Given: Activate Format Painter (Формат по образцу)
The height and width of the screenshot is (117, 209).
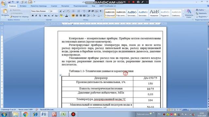Looking at the screenshot, I should (19, 17).
